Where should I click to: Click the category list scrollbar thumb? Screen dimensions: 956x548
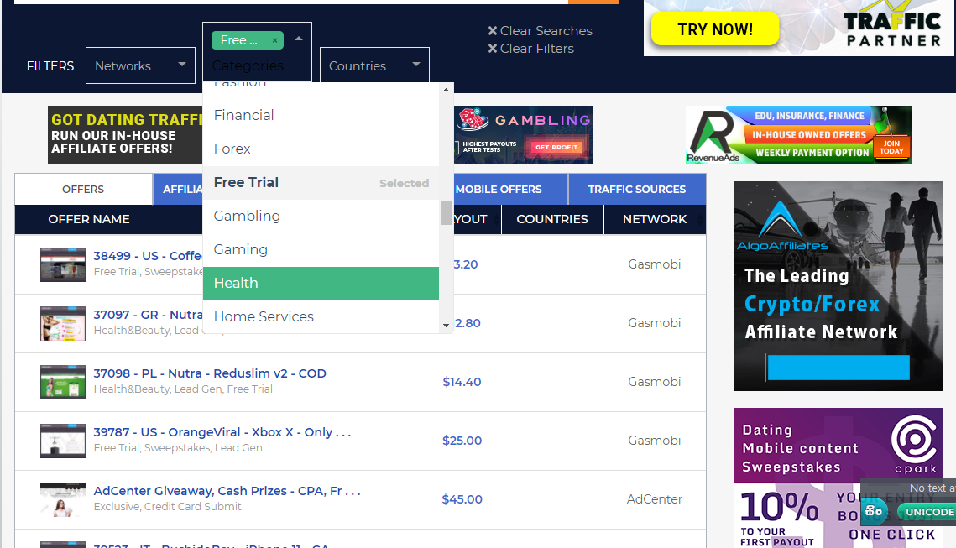[446, 213]
